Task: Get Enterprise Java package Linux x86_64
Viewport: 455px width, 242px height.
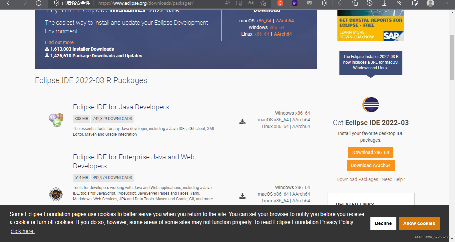Action: (281, 201)
